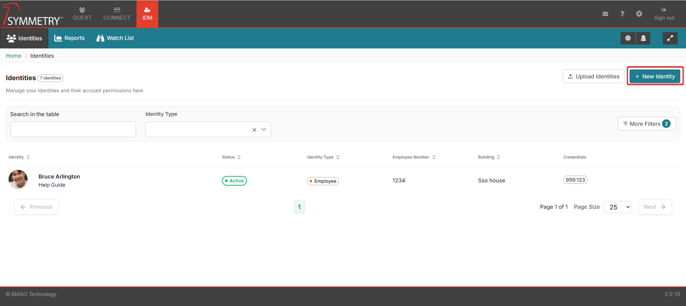686x306 pixels.
Task: Open Bruce Arlington's profile photo thumbnail
Action: (x=18, y=180)
